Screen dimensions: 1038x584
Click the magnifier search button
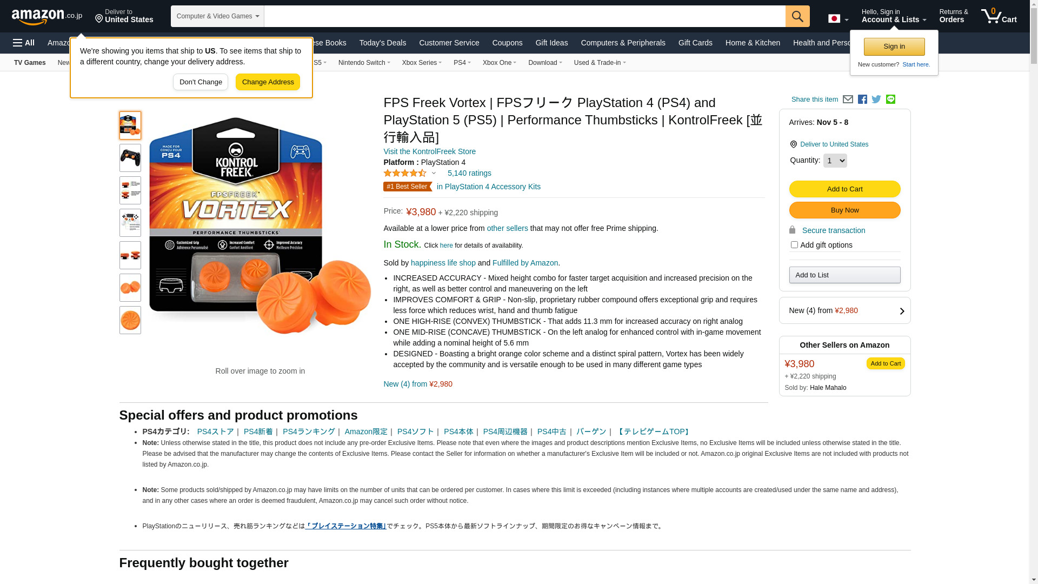pos(797,16)
